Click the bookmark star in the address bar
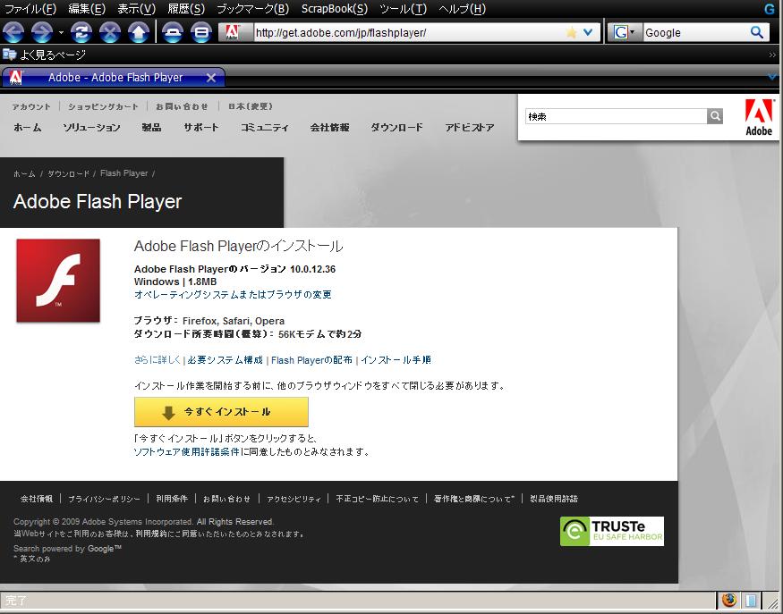783x614 pixels. [x=571, y=33]
